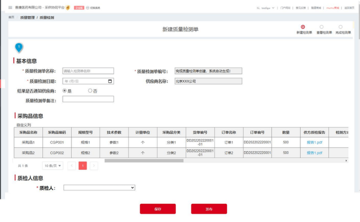Click the 订单名称 column header
Screen dimensions: 360x222
click(x=229, y=132)
